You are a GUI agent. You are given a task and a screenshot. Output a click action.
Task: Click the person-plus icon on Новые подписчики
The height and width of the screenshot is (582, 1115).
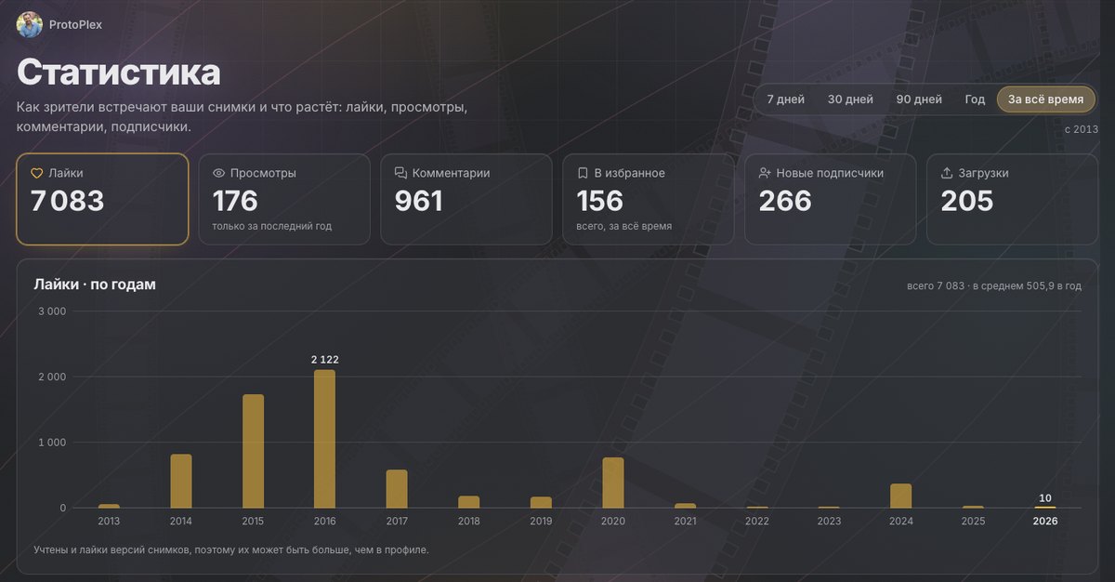766,173
